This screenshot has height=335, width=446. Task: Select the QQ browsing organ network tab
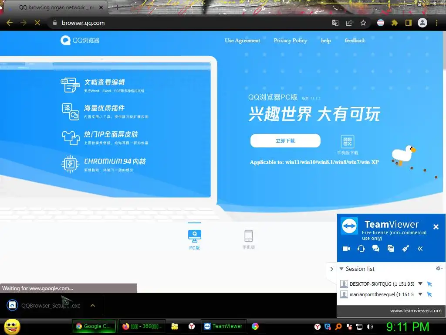(x=56, y=7)
